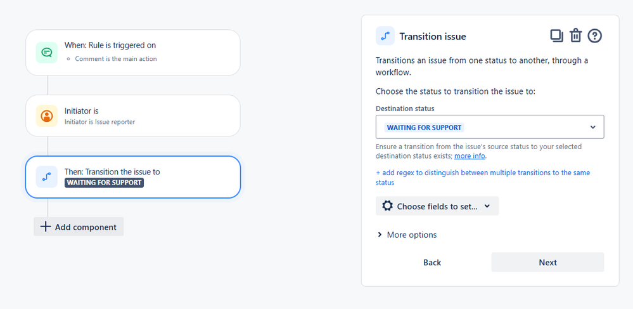Open help via the question mark icon
633x309 pixels.
594,36
